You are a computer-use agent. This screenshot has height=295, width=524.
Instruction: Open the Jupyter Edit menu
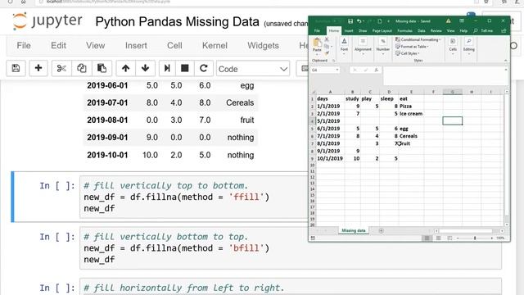pos(58,46)
